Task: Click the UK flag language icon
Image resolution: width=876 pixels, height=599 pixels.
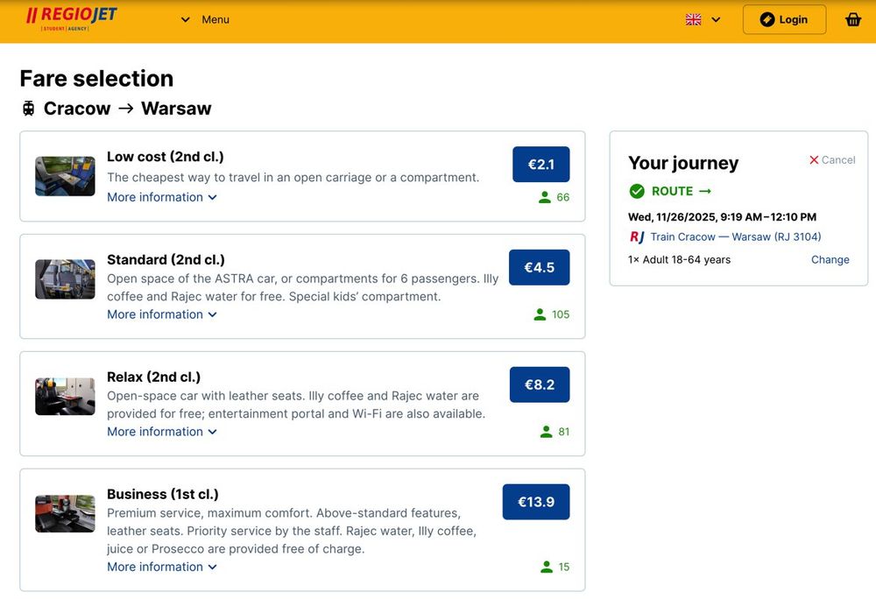Action: click(693, 19)
